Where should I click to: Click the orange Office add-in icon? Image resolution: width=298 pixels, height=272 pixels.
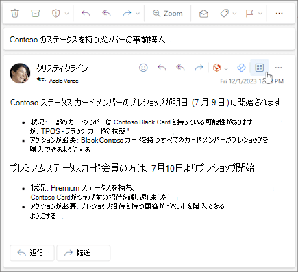pyautogui.click(x=216, y=68)
